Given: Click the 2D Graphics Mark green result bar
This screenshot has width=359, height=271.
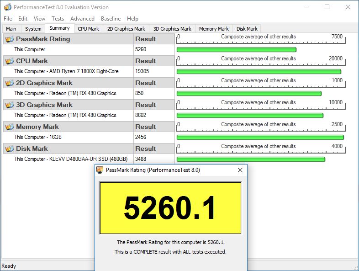Looking at the screenshot, I should point(249,94).
